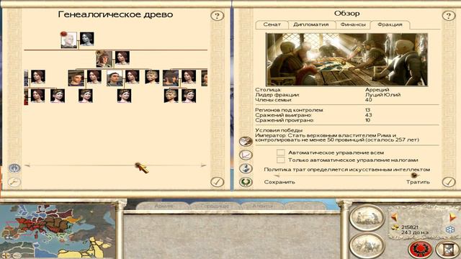The image size is (461, 259).
Task: Open the Армия tab in bottom panel
Action: tap(164, 206)
